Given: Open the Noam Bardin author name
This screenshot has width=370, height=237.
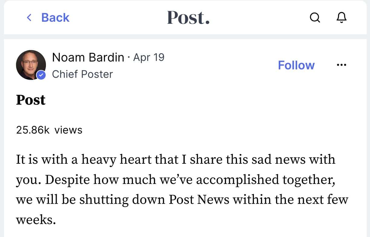Looking at the screenshot, I should click(x=88, y=57).
